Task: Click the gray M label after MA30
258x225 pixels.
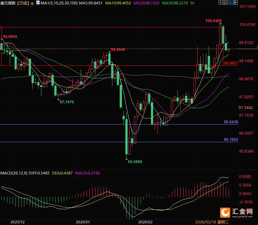Action: (x=192, y=3)
